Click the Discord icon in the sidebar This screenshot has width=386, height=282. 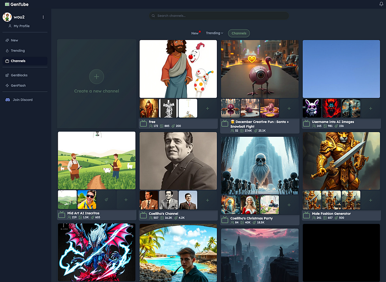7,99
